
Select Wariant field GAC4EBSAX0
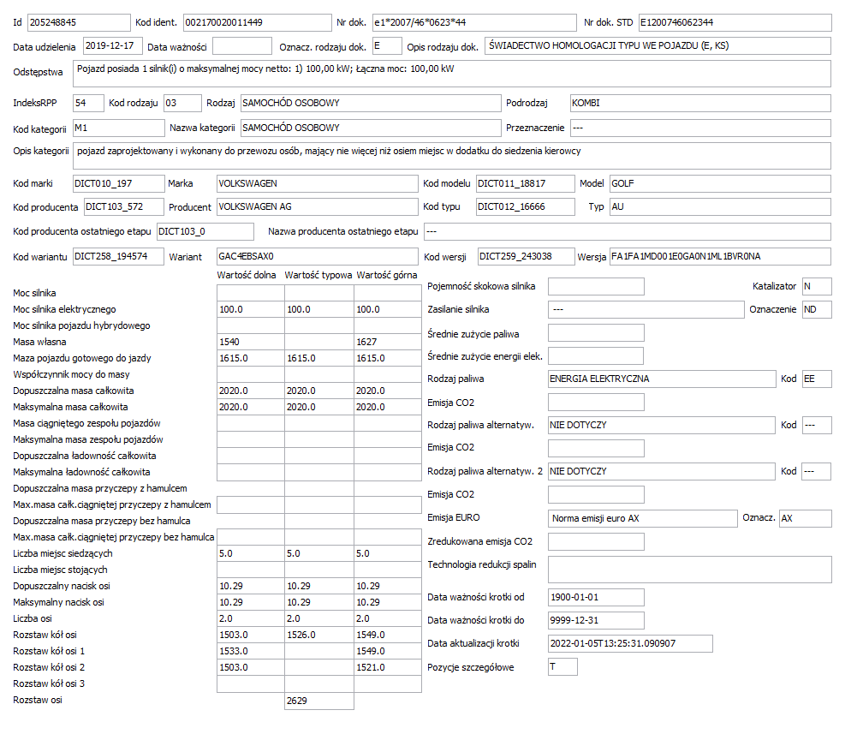[x=317, y=257]
